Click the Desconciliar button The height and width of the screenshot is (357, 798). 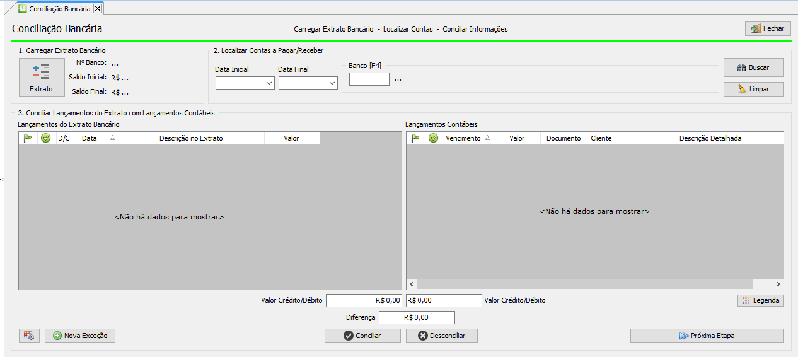[x=441, y=336]
